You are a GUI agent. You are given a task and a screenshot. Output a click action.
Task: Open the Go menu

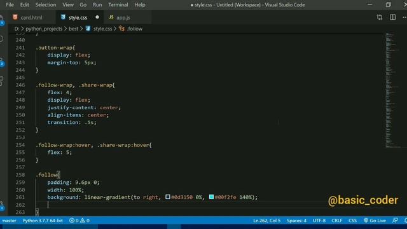click(x=83, y=4)
